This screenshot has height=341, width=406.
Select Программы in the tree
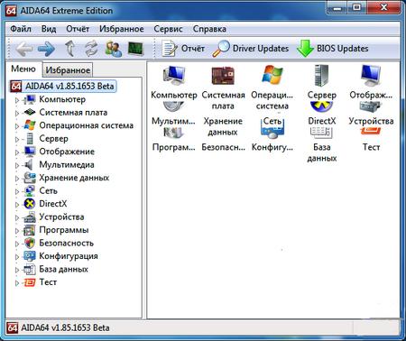click(x=64, y=230)
